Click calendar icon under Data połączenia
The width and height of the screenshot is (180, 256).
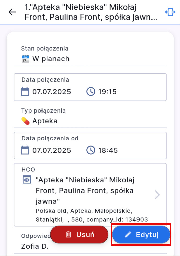25,91
